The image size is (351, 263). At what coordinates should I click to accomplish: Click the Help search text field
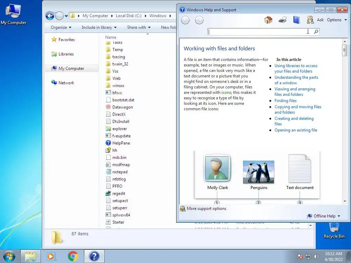click(x=261, y=32)
